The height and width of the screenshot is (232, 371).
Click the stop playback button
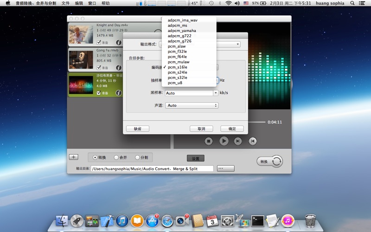209,141
